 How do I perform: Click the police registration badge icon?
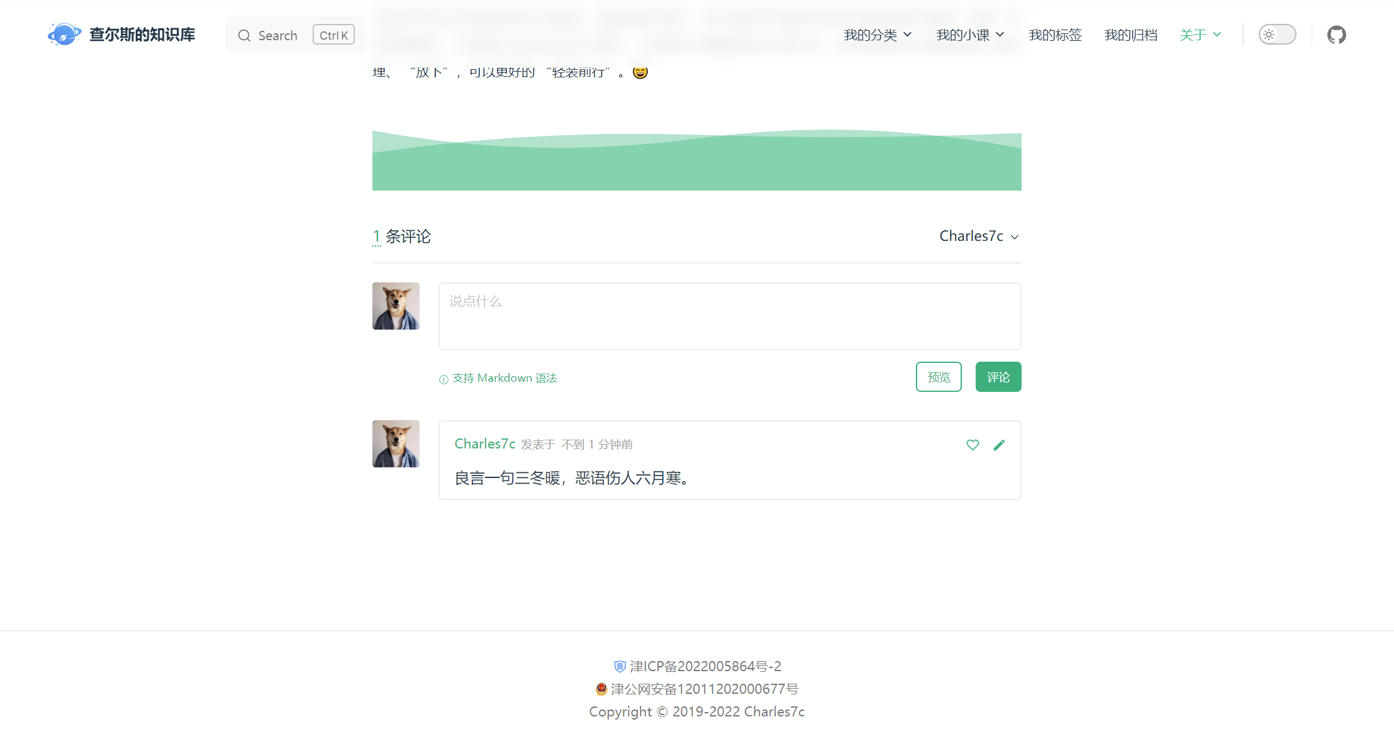601,689
